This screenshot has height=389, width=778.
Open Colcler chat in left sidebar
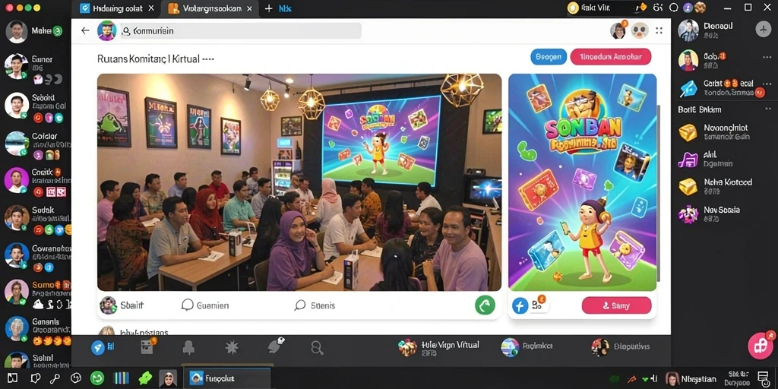tap(36, 144)
